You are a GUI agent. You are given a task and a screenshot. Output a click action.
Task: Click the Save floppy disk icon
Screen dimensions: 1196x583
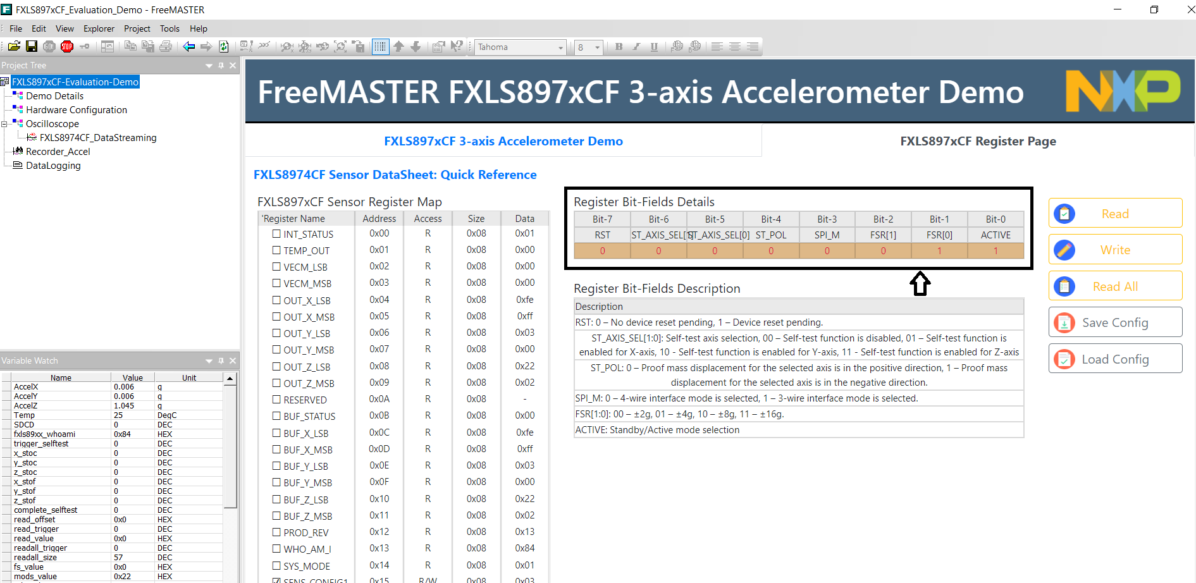tap(32, 46)
